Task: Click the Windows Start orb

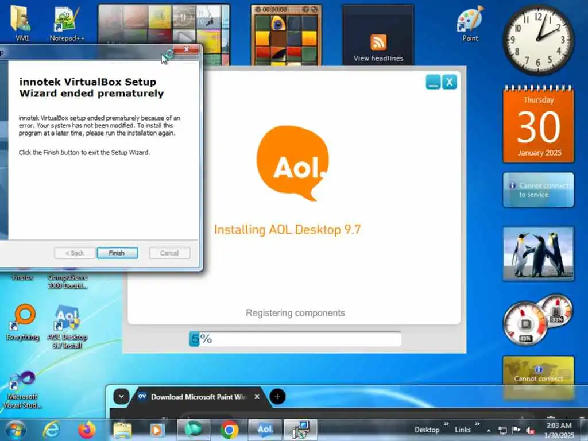Action: (x=16, y=430)
